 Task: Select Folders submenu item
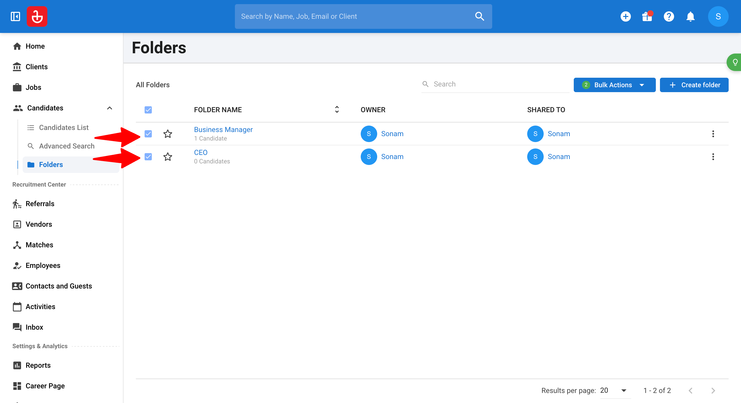[x=71, y=164]
